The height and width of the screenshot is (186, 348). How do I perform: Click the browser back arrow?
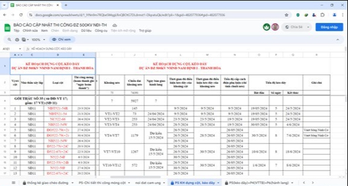coord(5,15)
